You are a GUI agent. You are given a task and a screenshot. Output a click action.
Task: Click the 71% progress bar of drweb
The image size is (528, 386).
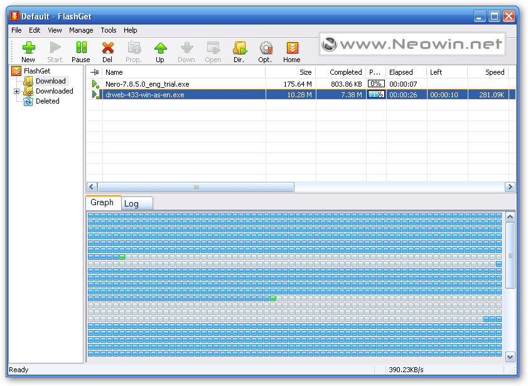(x=376, y=95)
